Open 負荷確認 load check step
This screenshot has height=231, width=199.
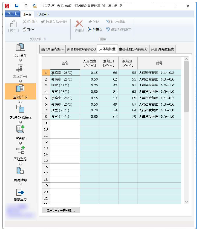[20, 174]
